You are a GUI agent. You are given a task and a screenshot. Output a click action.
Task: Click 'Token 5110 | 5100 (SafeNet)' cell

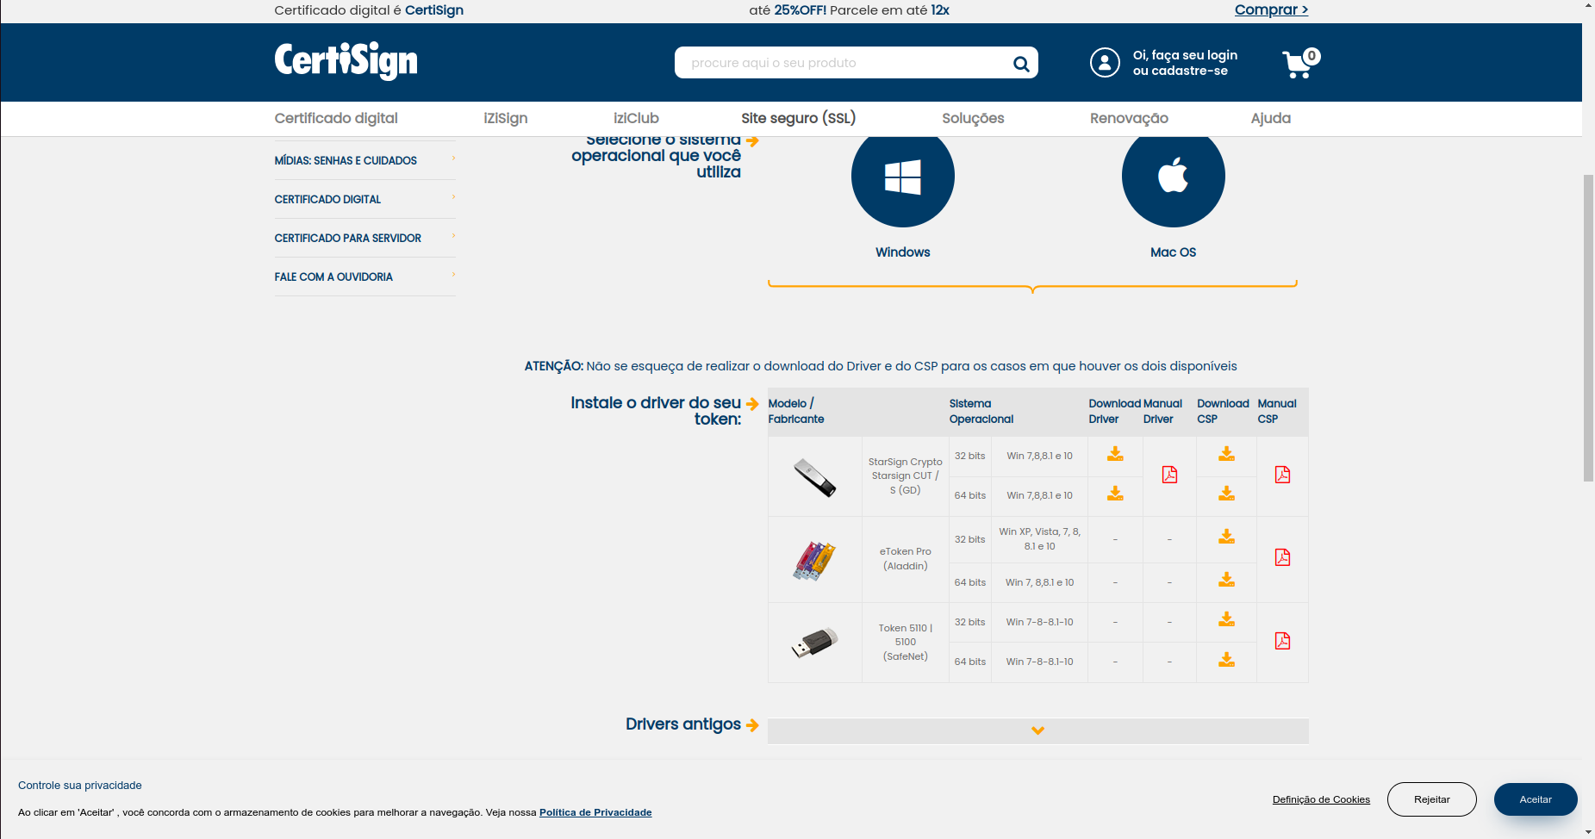click(905, 643)
